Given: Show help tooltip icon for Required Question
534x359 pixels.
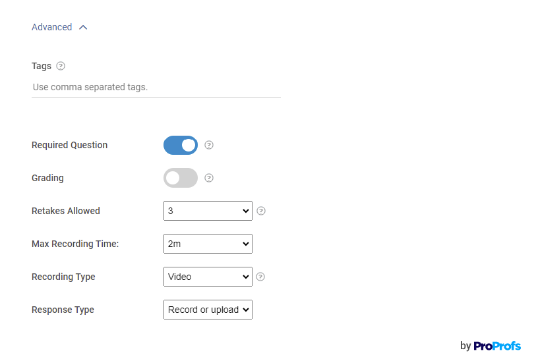Looking at the screenshot, I should pyautogui.click(x=209, y=145).
